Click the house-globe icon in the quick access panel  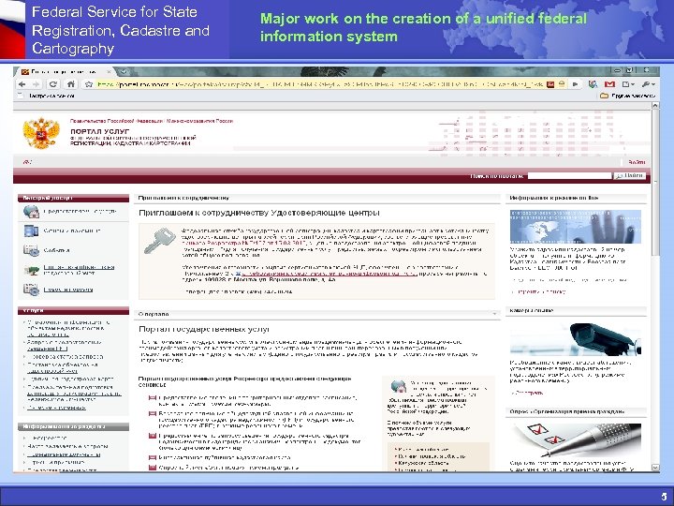click(31, 212)
